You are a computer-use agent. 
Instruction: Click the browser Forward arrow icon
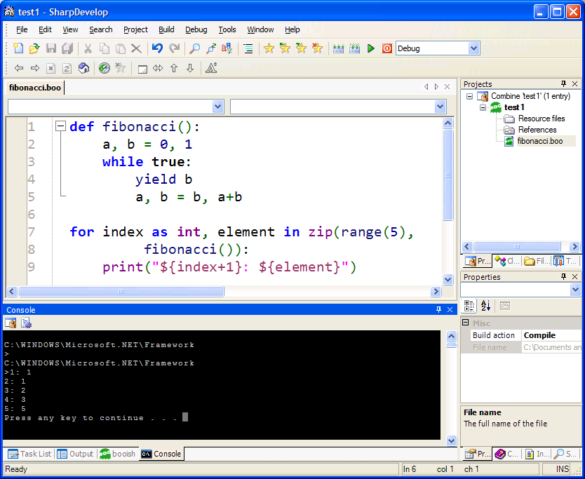34,68
